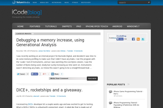Open the BESTCOVERY top bar link
Image resolution: width=163 pixels, height=108 pixels.
(86, 2)
